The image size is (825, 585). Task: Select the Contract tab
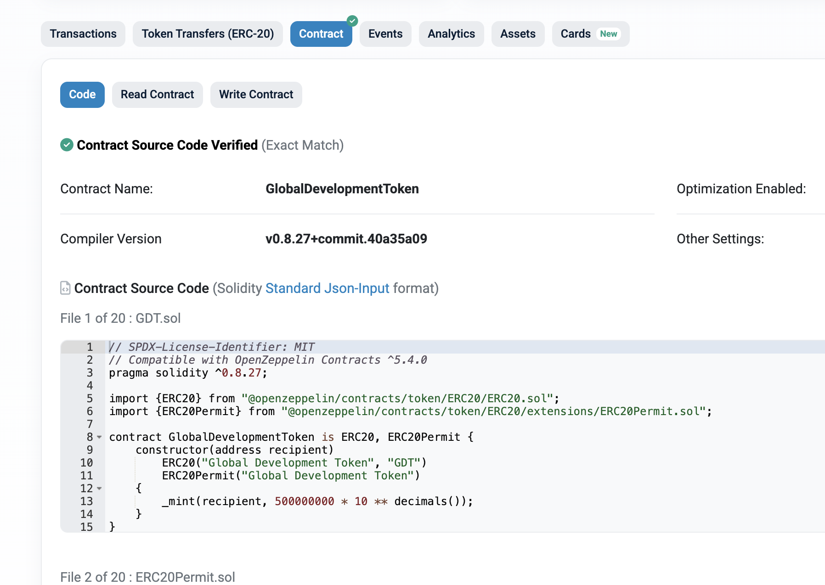321,34
